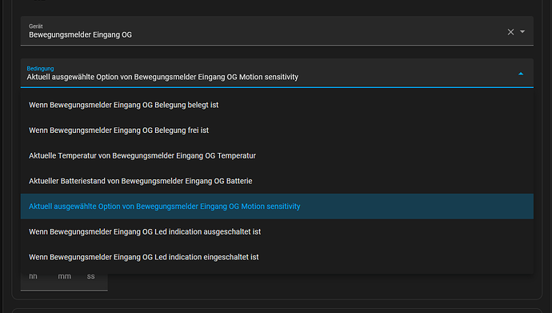Screen dimensions: 552x313
Task: Select highlighted Motion sensitivity option
Action: point(277,207)
